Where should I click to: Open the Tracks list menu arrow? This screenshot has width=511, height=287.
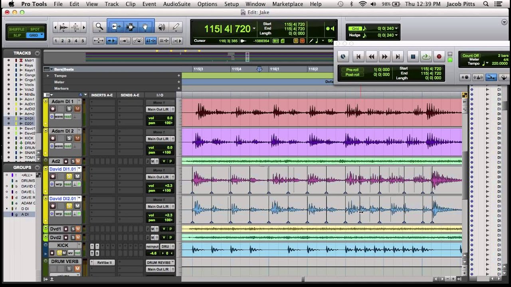coord(37,53)
